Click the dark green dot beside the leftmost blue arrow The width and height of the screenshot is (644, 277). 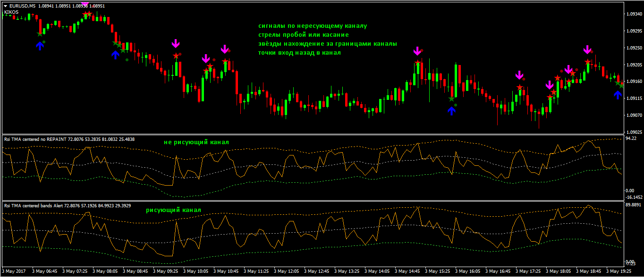[x=44, y=42]
